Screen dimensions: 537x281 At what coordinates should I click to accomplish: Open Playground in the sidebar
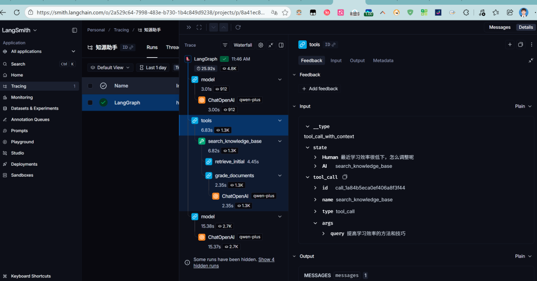coord(39,142)
